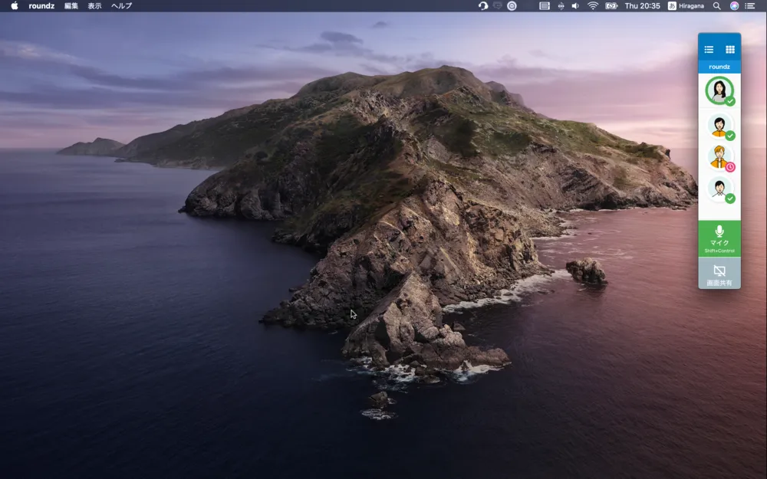This screenshot has width=767, height=479.
Task: Toggle the 画面共有 screen share button
Action: (x=719, y=274)
